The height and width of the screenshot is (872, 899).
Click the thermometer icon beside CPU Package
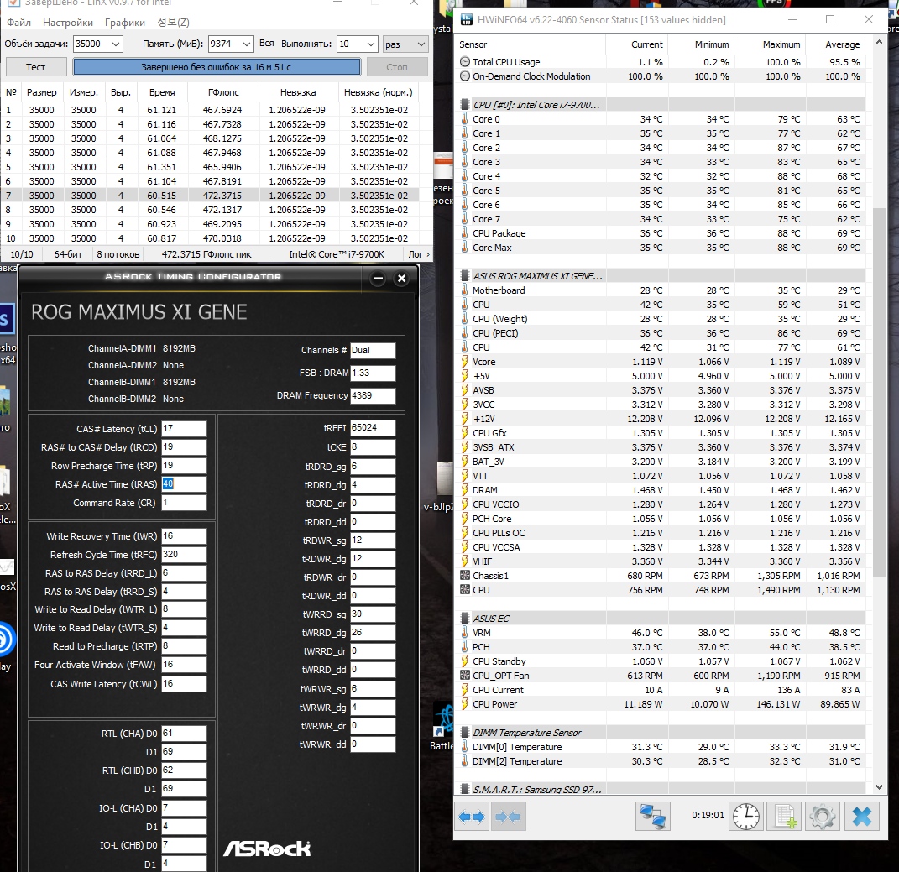tap(465, 233)
